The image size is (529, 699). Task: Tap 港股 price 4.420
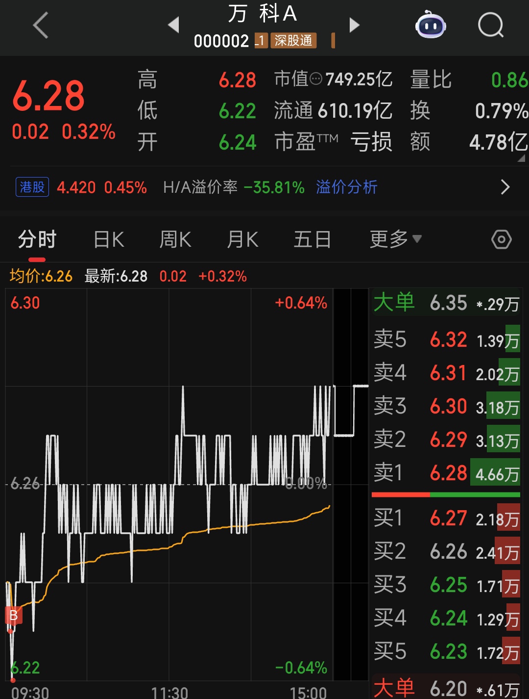tap(76, 187)
